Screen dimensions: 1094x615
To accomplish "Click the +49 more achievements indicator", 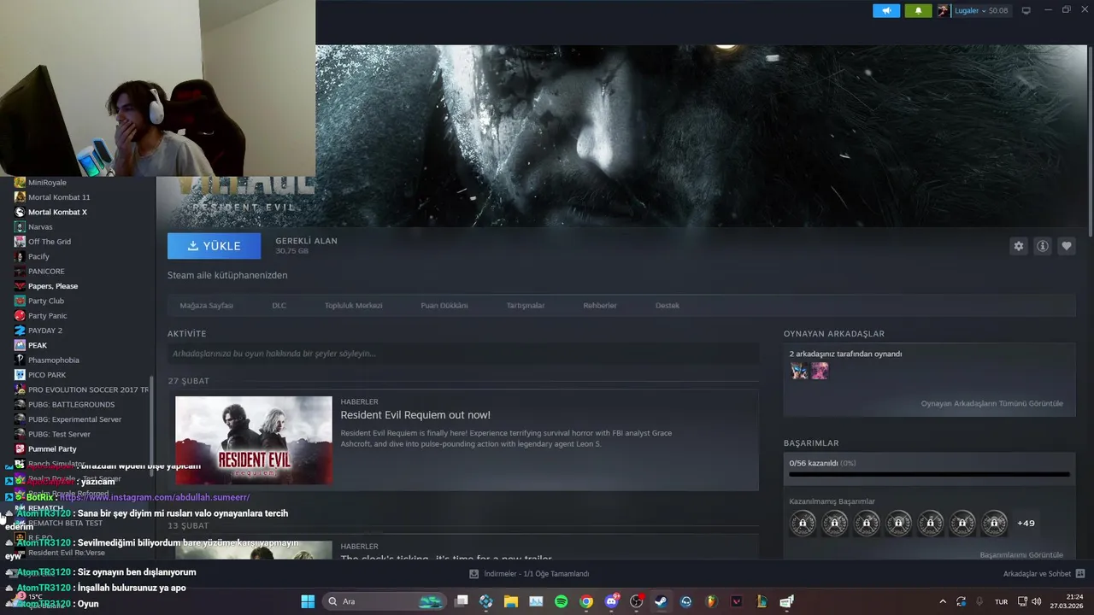I will coord(1026,523).
